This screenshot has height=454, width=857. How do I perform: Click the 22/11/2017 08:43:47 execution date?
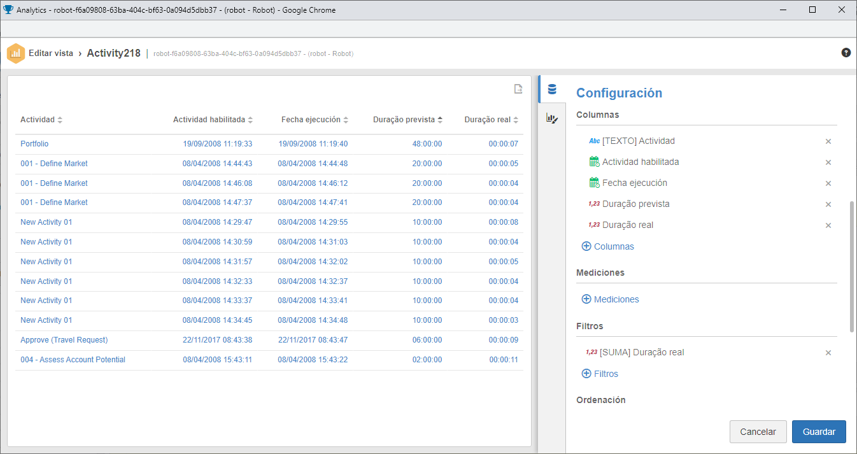(313, 340)
